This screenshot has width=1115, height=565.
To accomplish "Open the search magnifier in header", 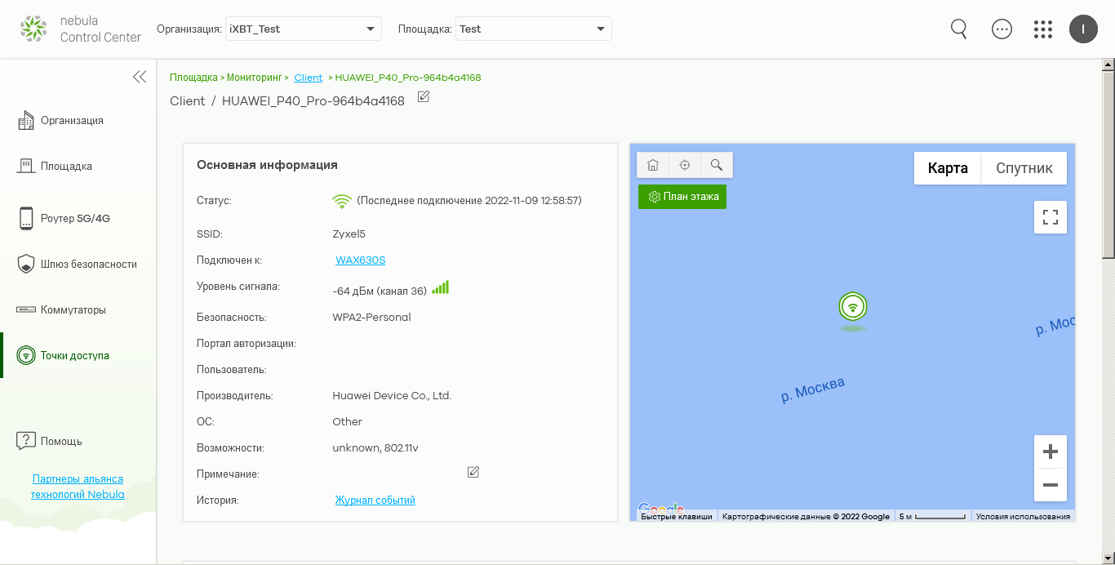I will click(x=959, y=29).
